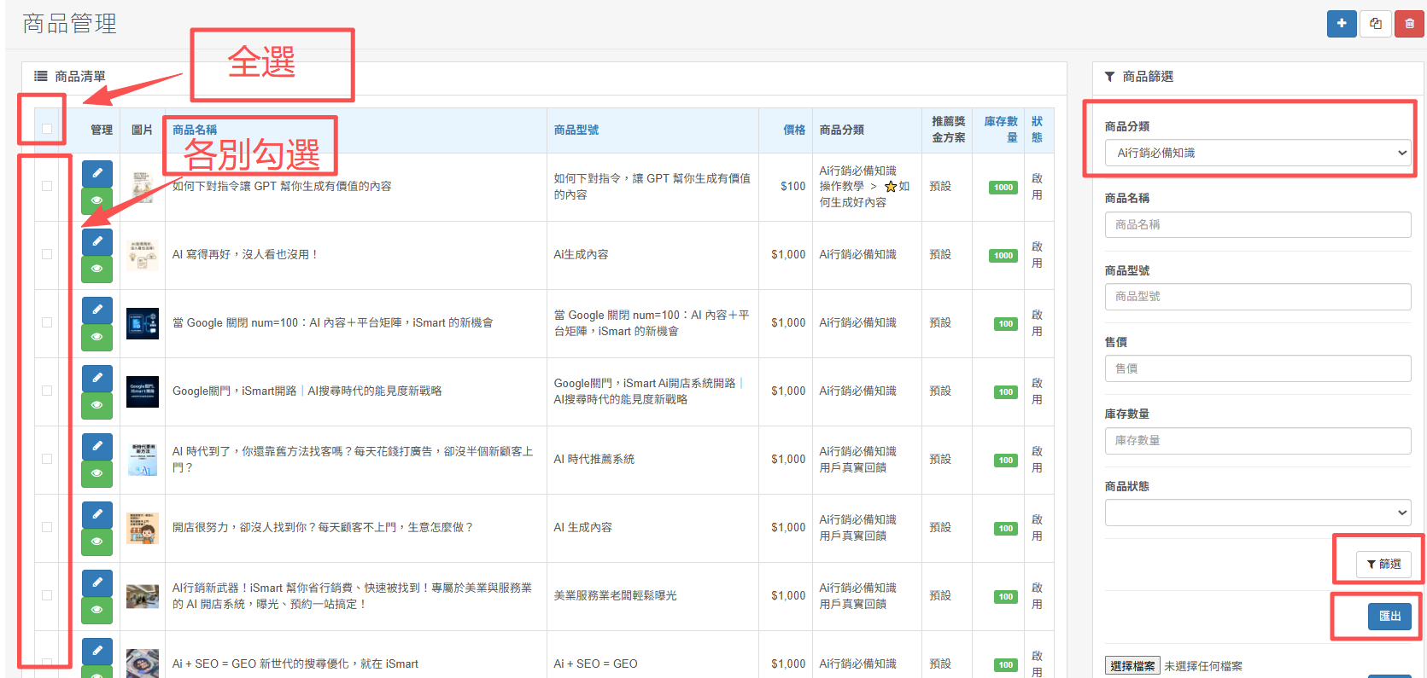Click green eye preview icon for first product
This screenshot has width=1427, height=678.
point(97,200)
